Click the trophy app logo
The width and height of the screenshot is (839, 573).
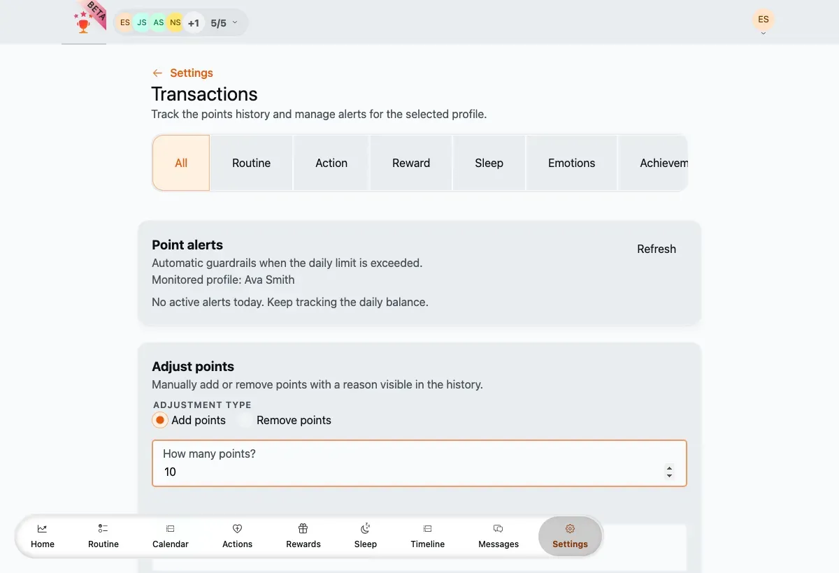[x=84, y=22]
